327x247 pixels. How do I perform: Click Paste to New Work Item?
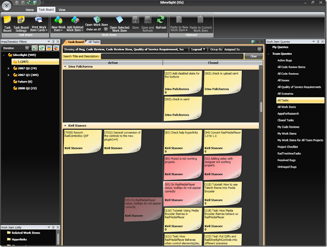pos(179,24)
